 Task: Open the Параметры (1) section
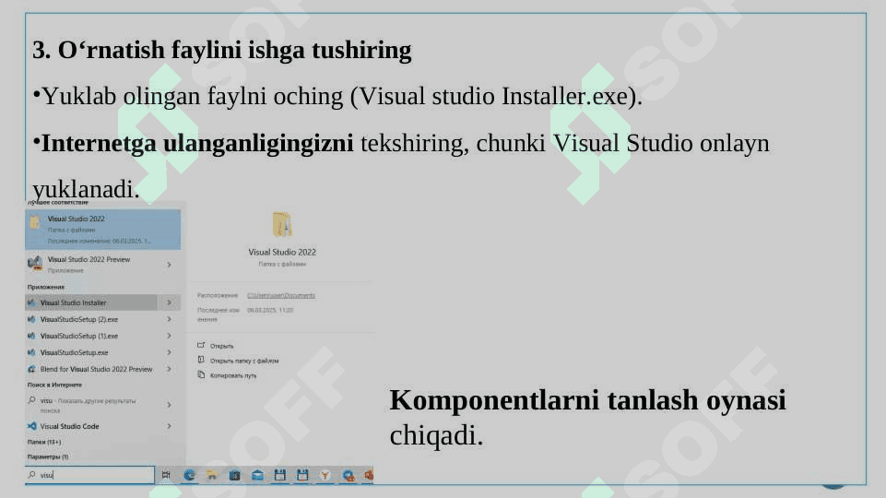coord(47,456)
